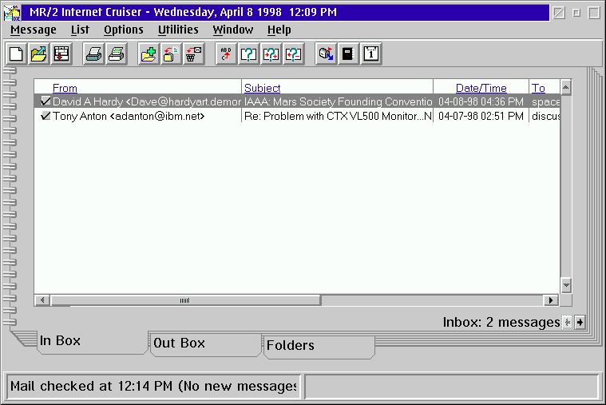606x405 pixels.
Task: Click the Inbox: 2 messages label
Action: [501, 322]
